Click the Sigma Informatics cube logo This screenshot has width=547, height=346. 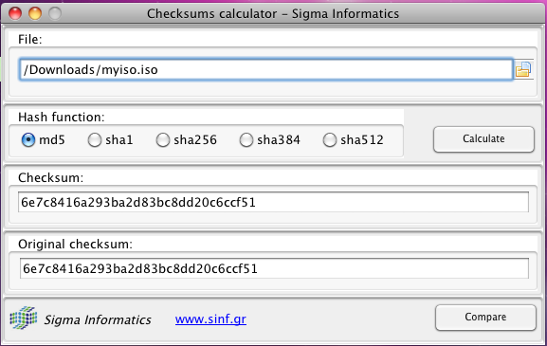24,318
